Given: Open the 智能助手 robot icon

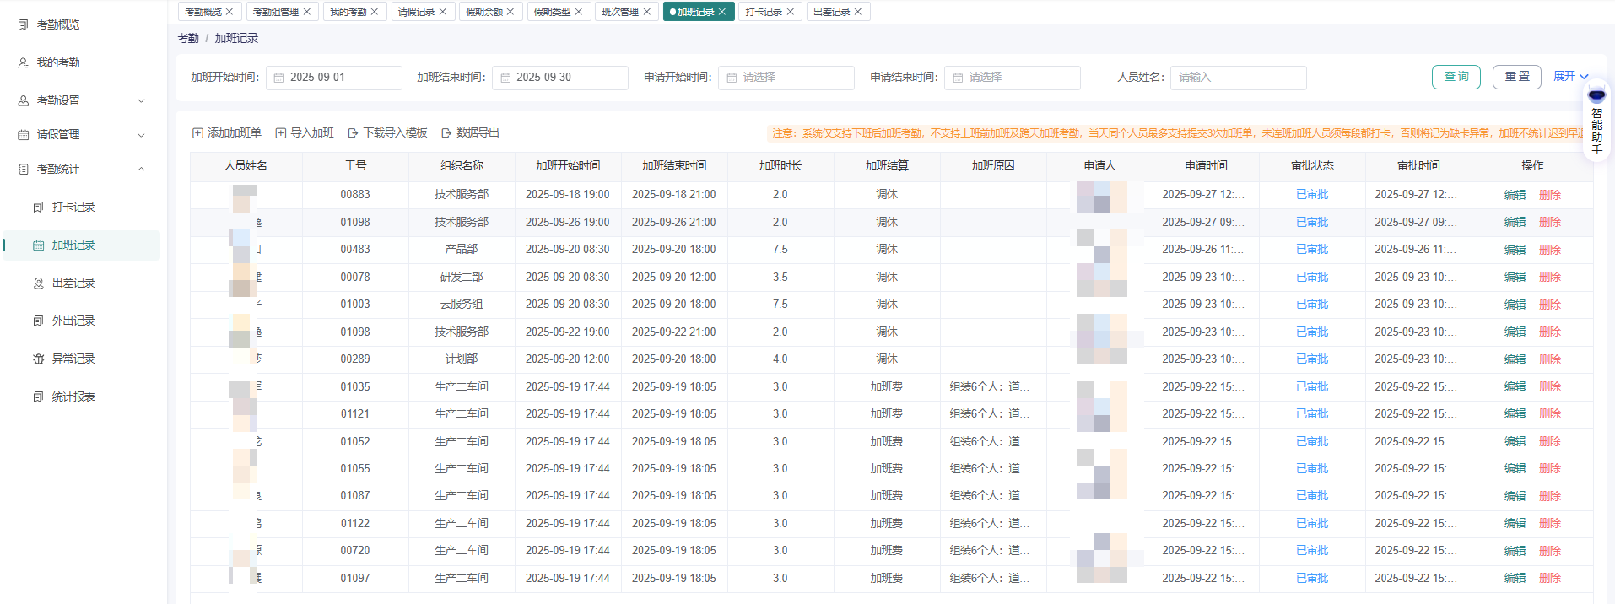Looking at the screenshot, I should pos(1596,95).
